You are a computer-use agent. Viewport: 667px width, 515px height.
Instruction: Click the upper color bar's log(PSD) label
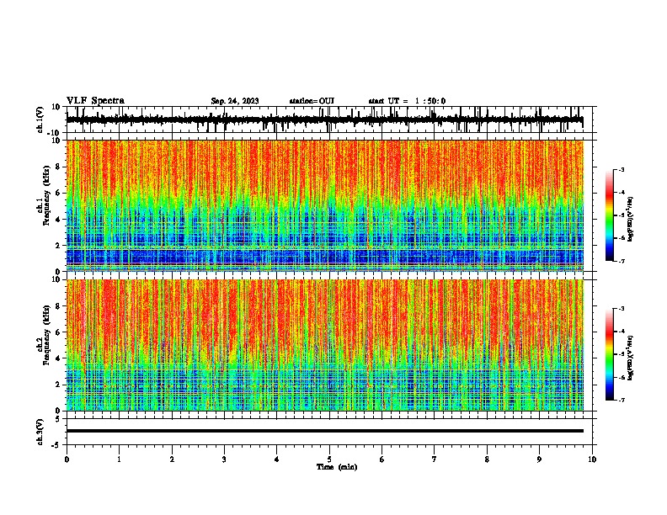tap(630, 220)
